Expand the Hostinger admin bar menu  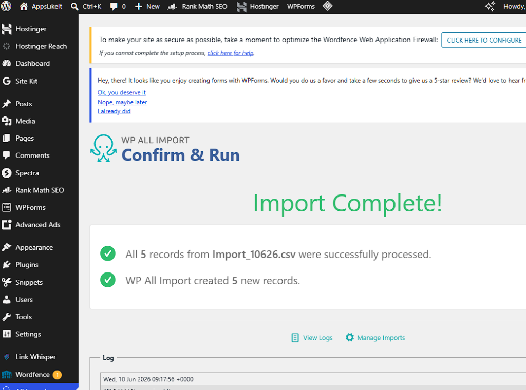coord(258,6)
